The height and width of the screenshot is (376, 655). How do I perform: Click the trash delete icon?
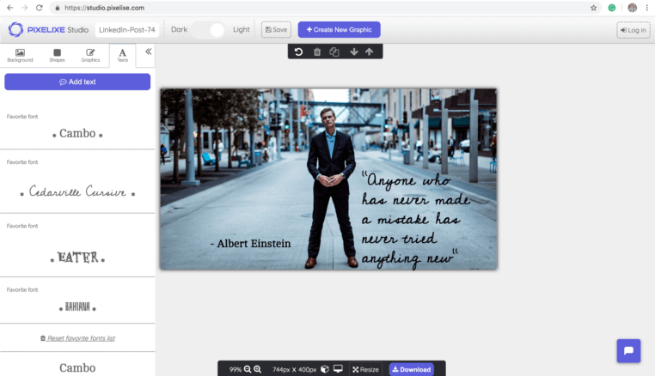tap(316, 52)
